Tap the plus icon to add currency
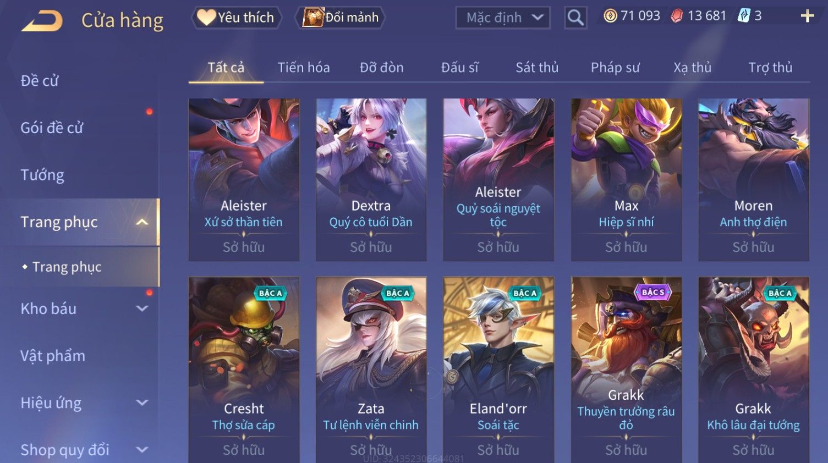 [807, 16]
